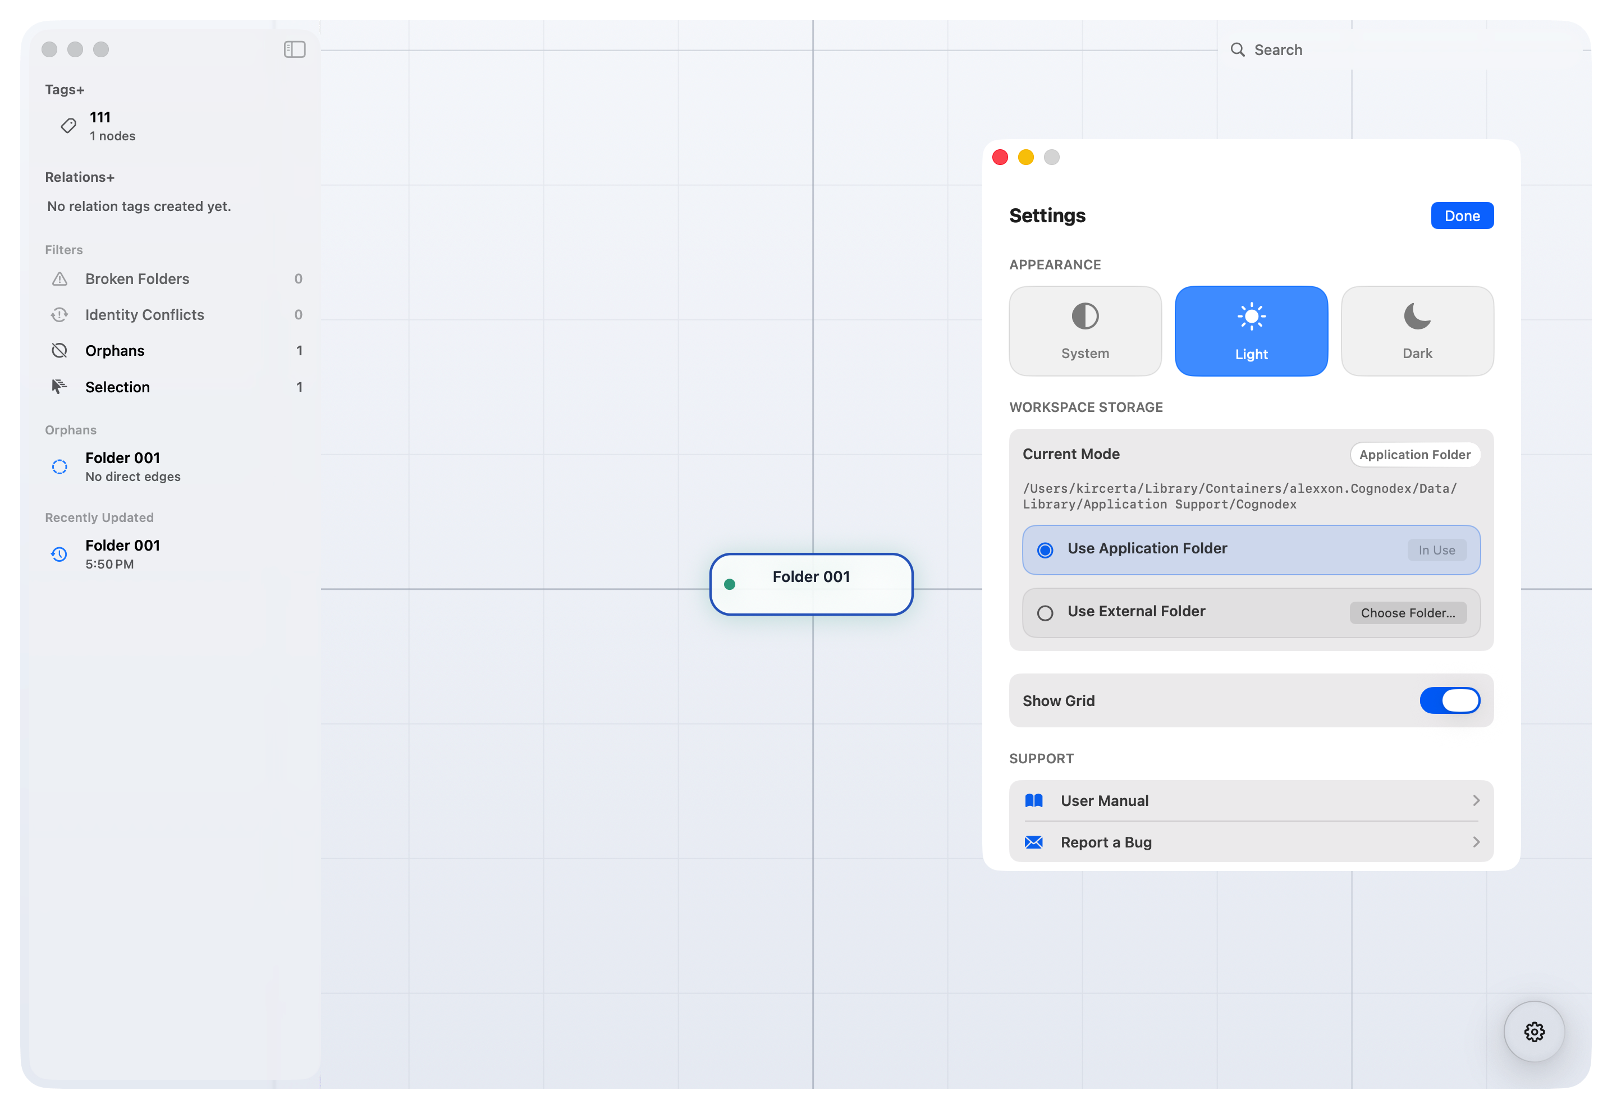Select the Folder 001 orphan list item
The width and height of the screenshot is (1612, 1109).
pos(123,466)
